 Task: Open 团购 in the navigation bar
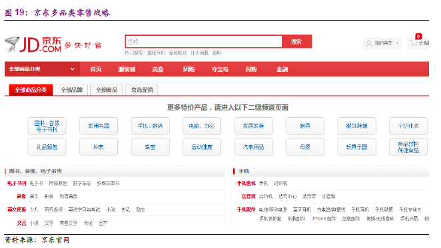pos(189,69)
